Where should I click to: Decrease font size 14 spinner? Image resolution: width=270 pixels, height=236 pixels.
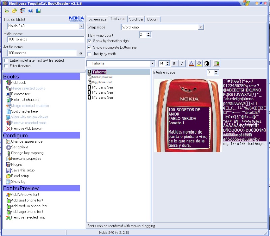coord(168,65)
